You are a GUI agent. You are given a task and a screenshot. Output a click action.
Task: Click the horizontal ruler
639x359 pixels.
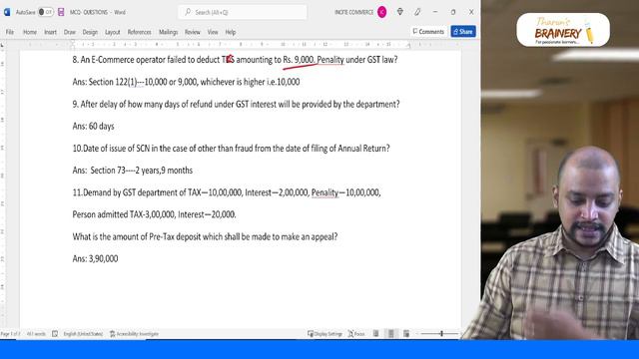[x=241, y=44]
